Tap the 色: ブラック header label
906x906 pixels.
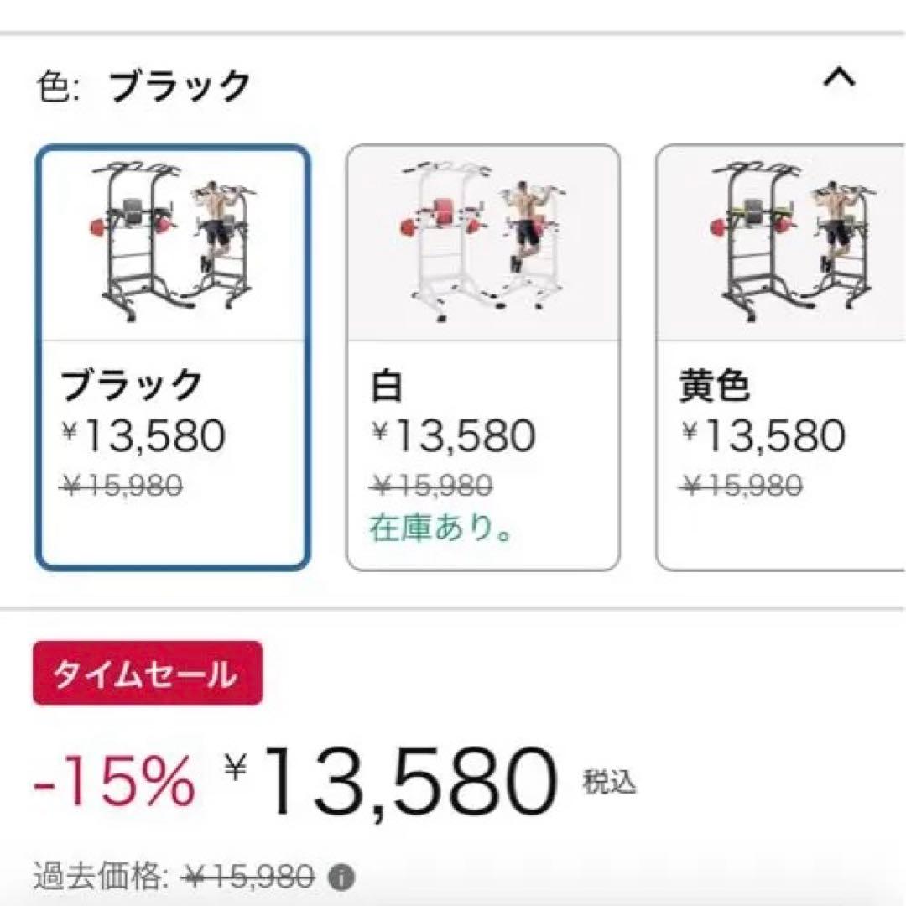pyautogui.click(x=143, y=86)
